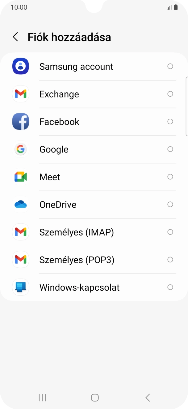Tap the OneDrive cloud icon
The height and width of the screenshot is (409, 188).
point(20,204)
